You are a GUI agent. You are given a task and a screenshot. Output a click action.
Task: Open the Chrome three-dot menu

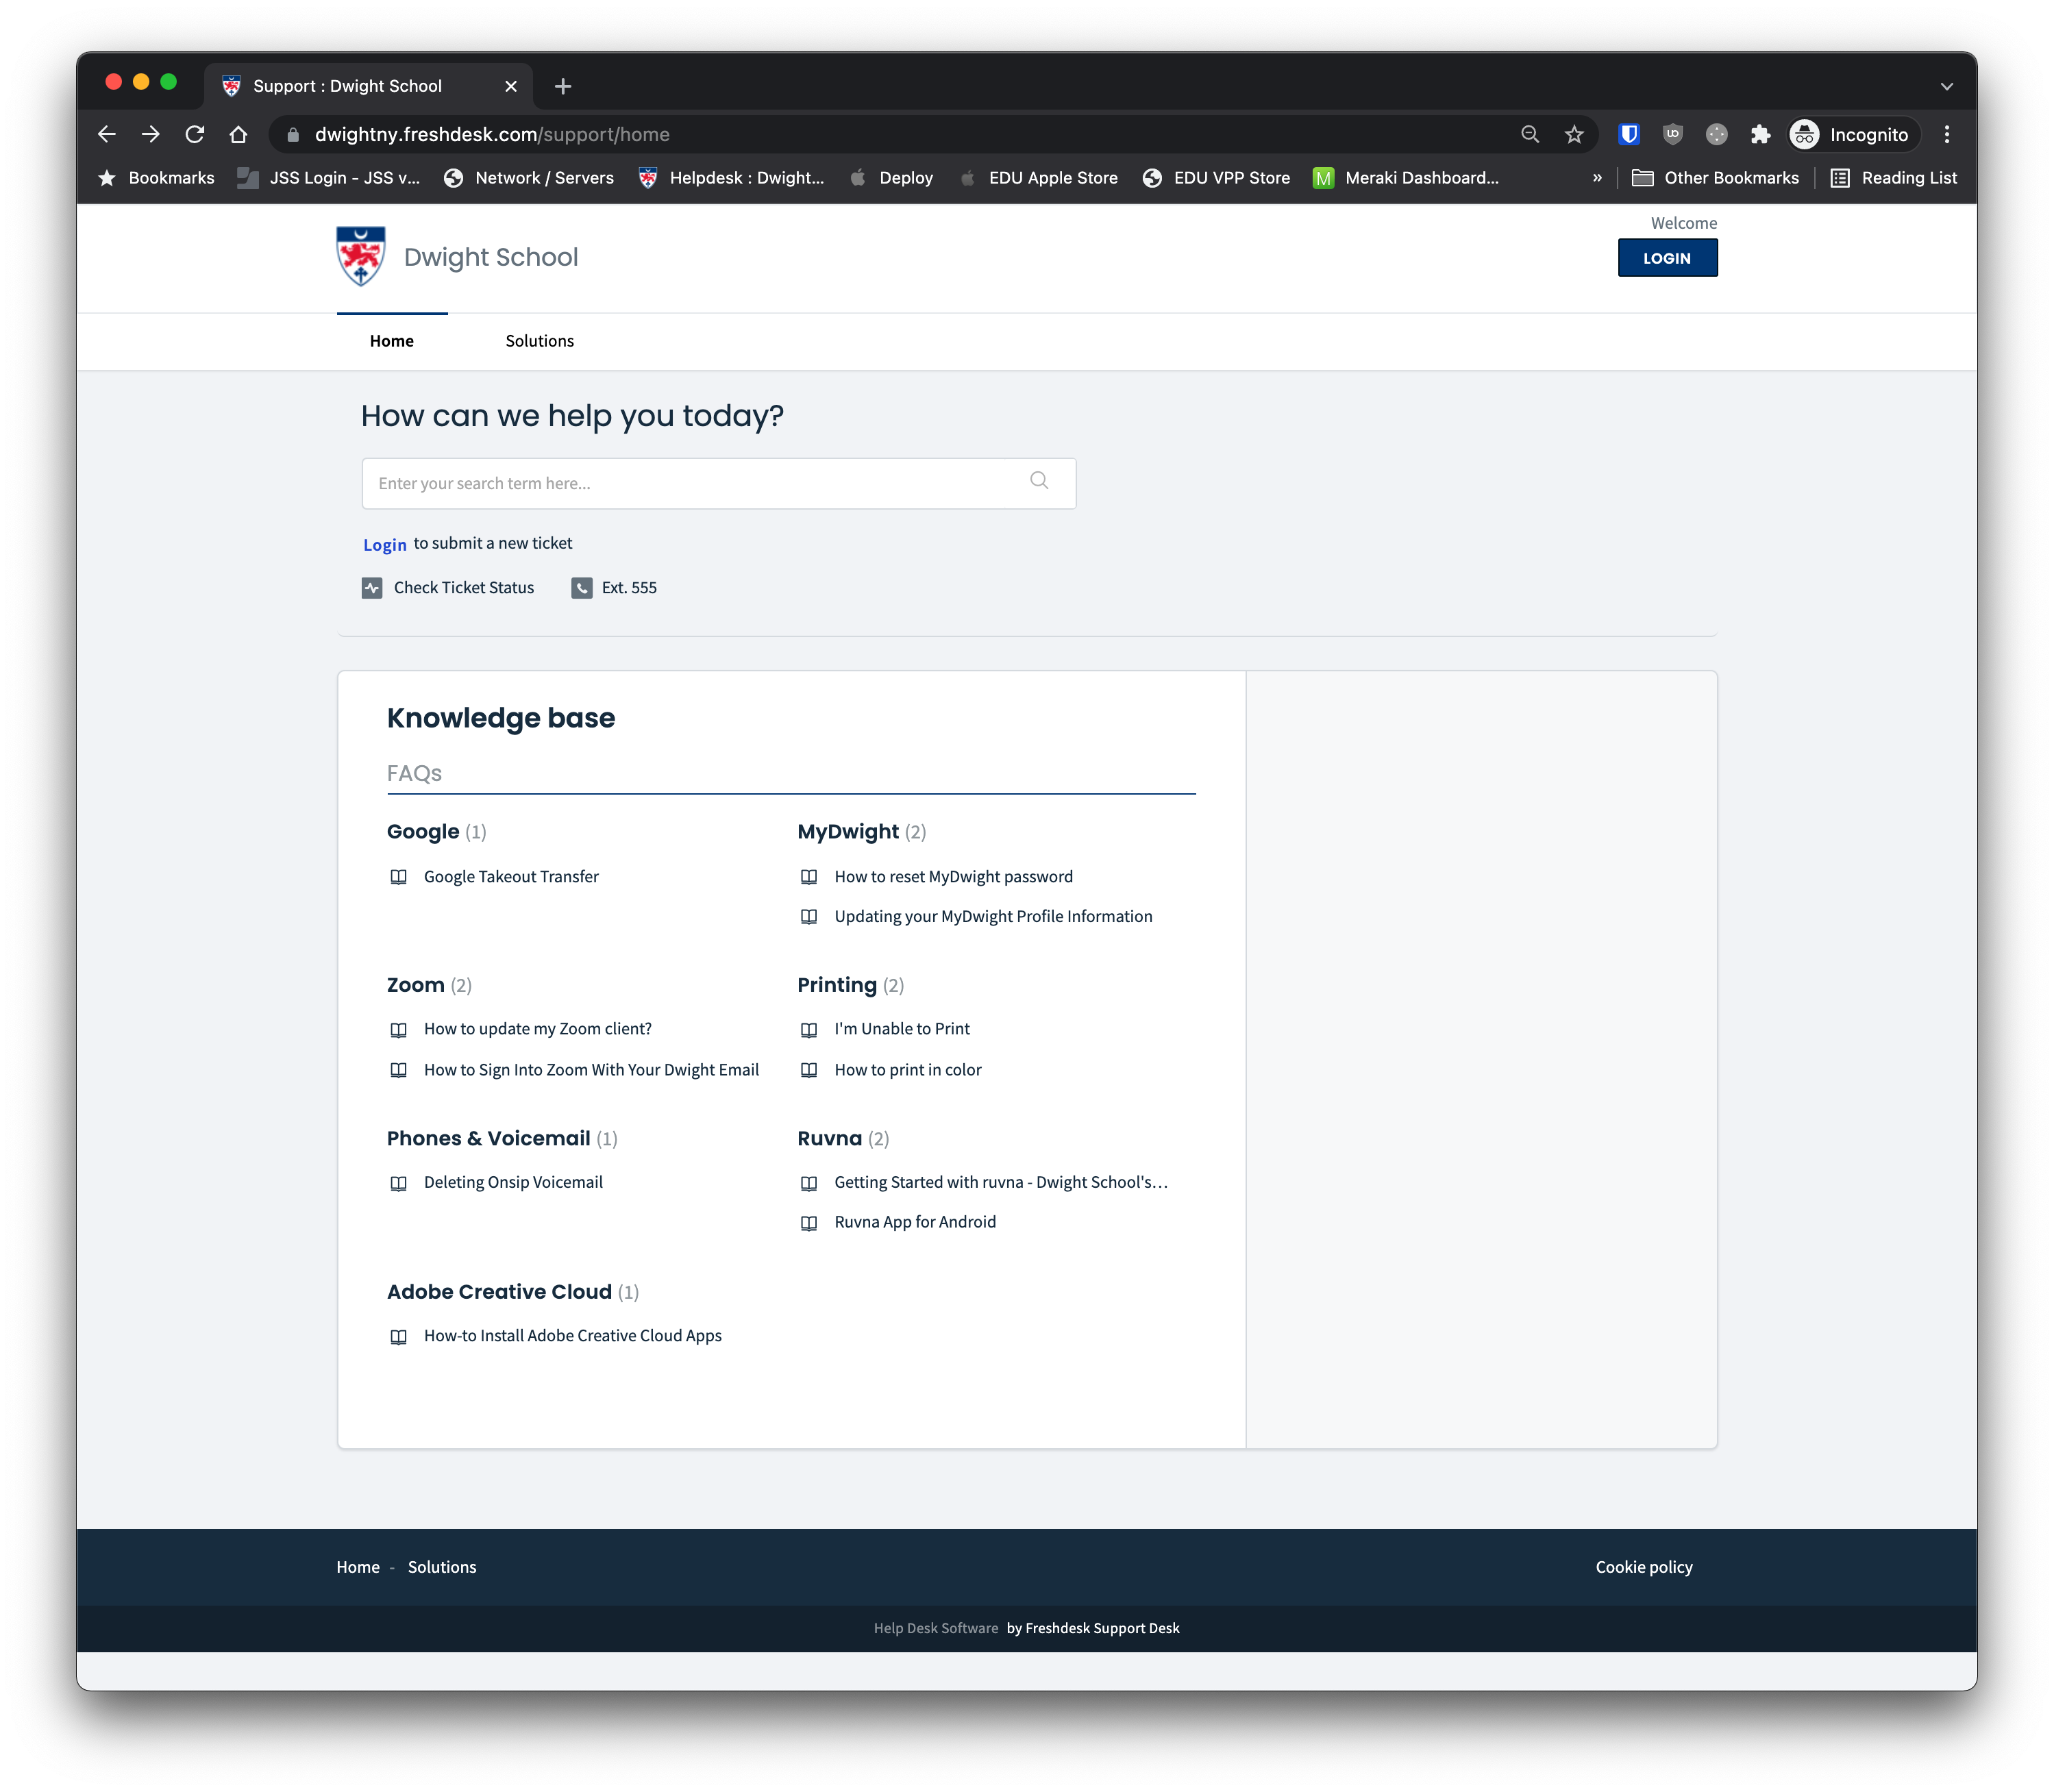pos(1946,134)
